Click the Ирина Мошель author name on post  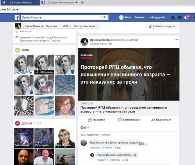click(x=100, y=40)
